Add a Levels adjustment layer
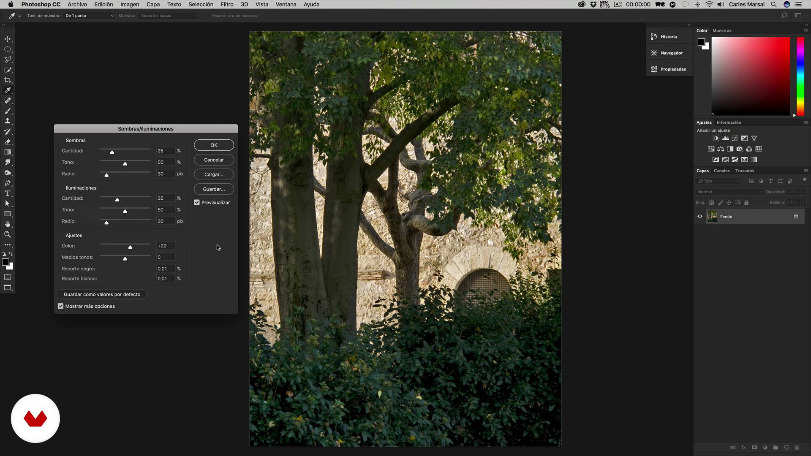The image size is (811, 456). (725, 138)
